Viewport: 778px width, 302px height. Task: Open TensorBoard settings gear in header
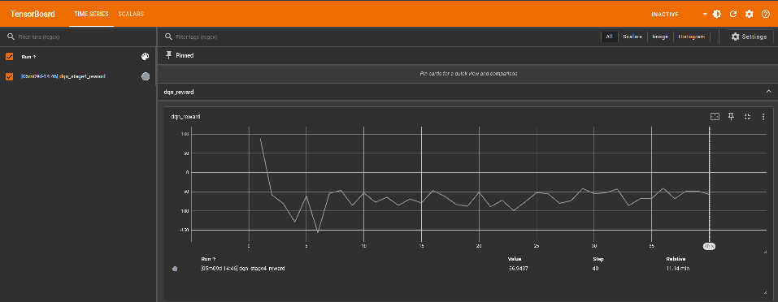(750, 14)
